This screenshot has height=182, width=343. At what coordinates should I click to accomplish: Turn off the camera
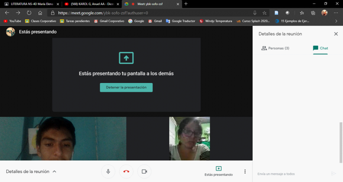(144, 172)
